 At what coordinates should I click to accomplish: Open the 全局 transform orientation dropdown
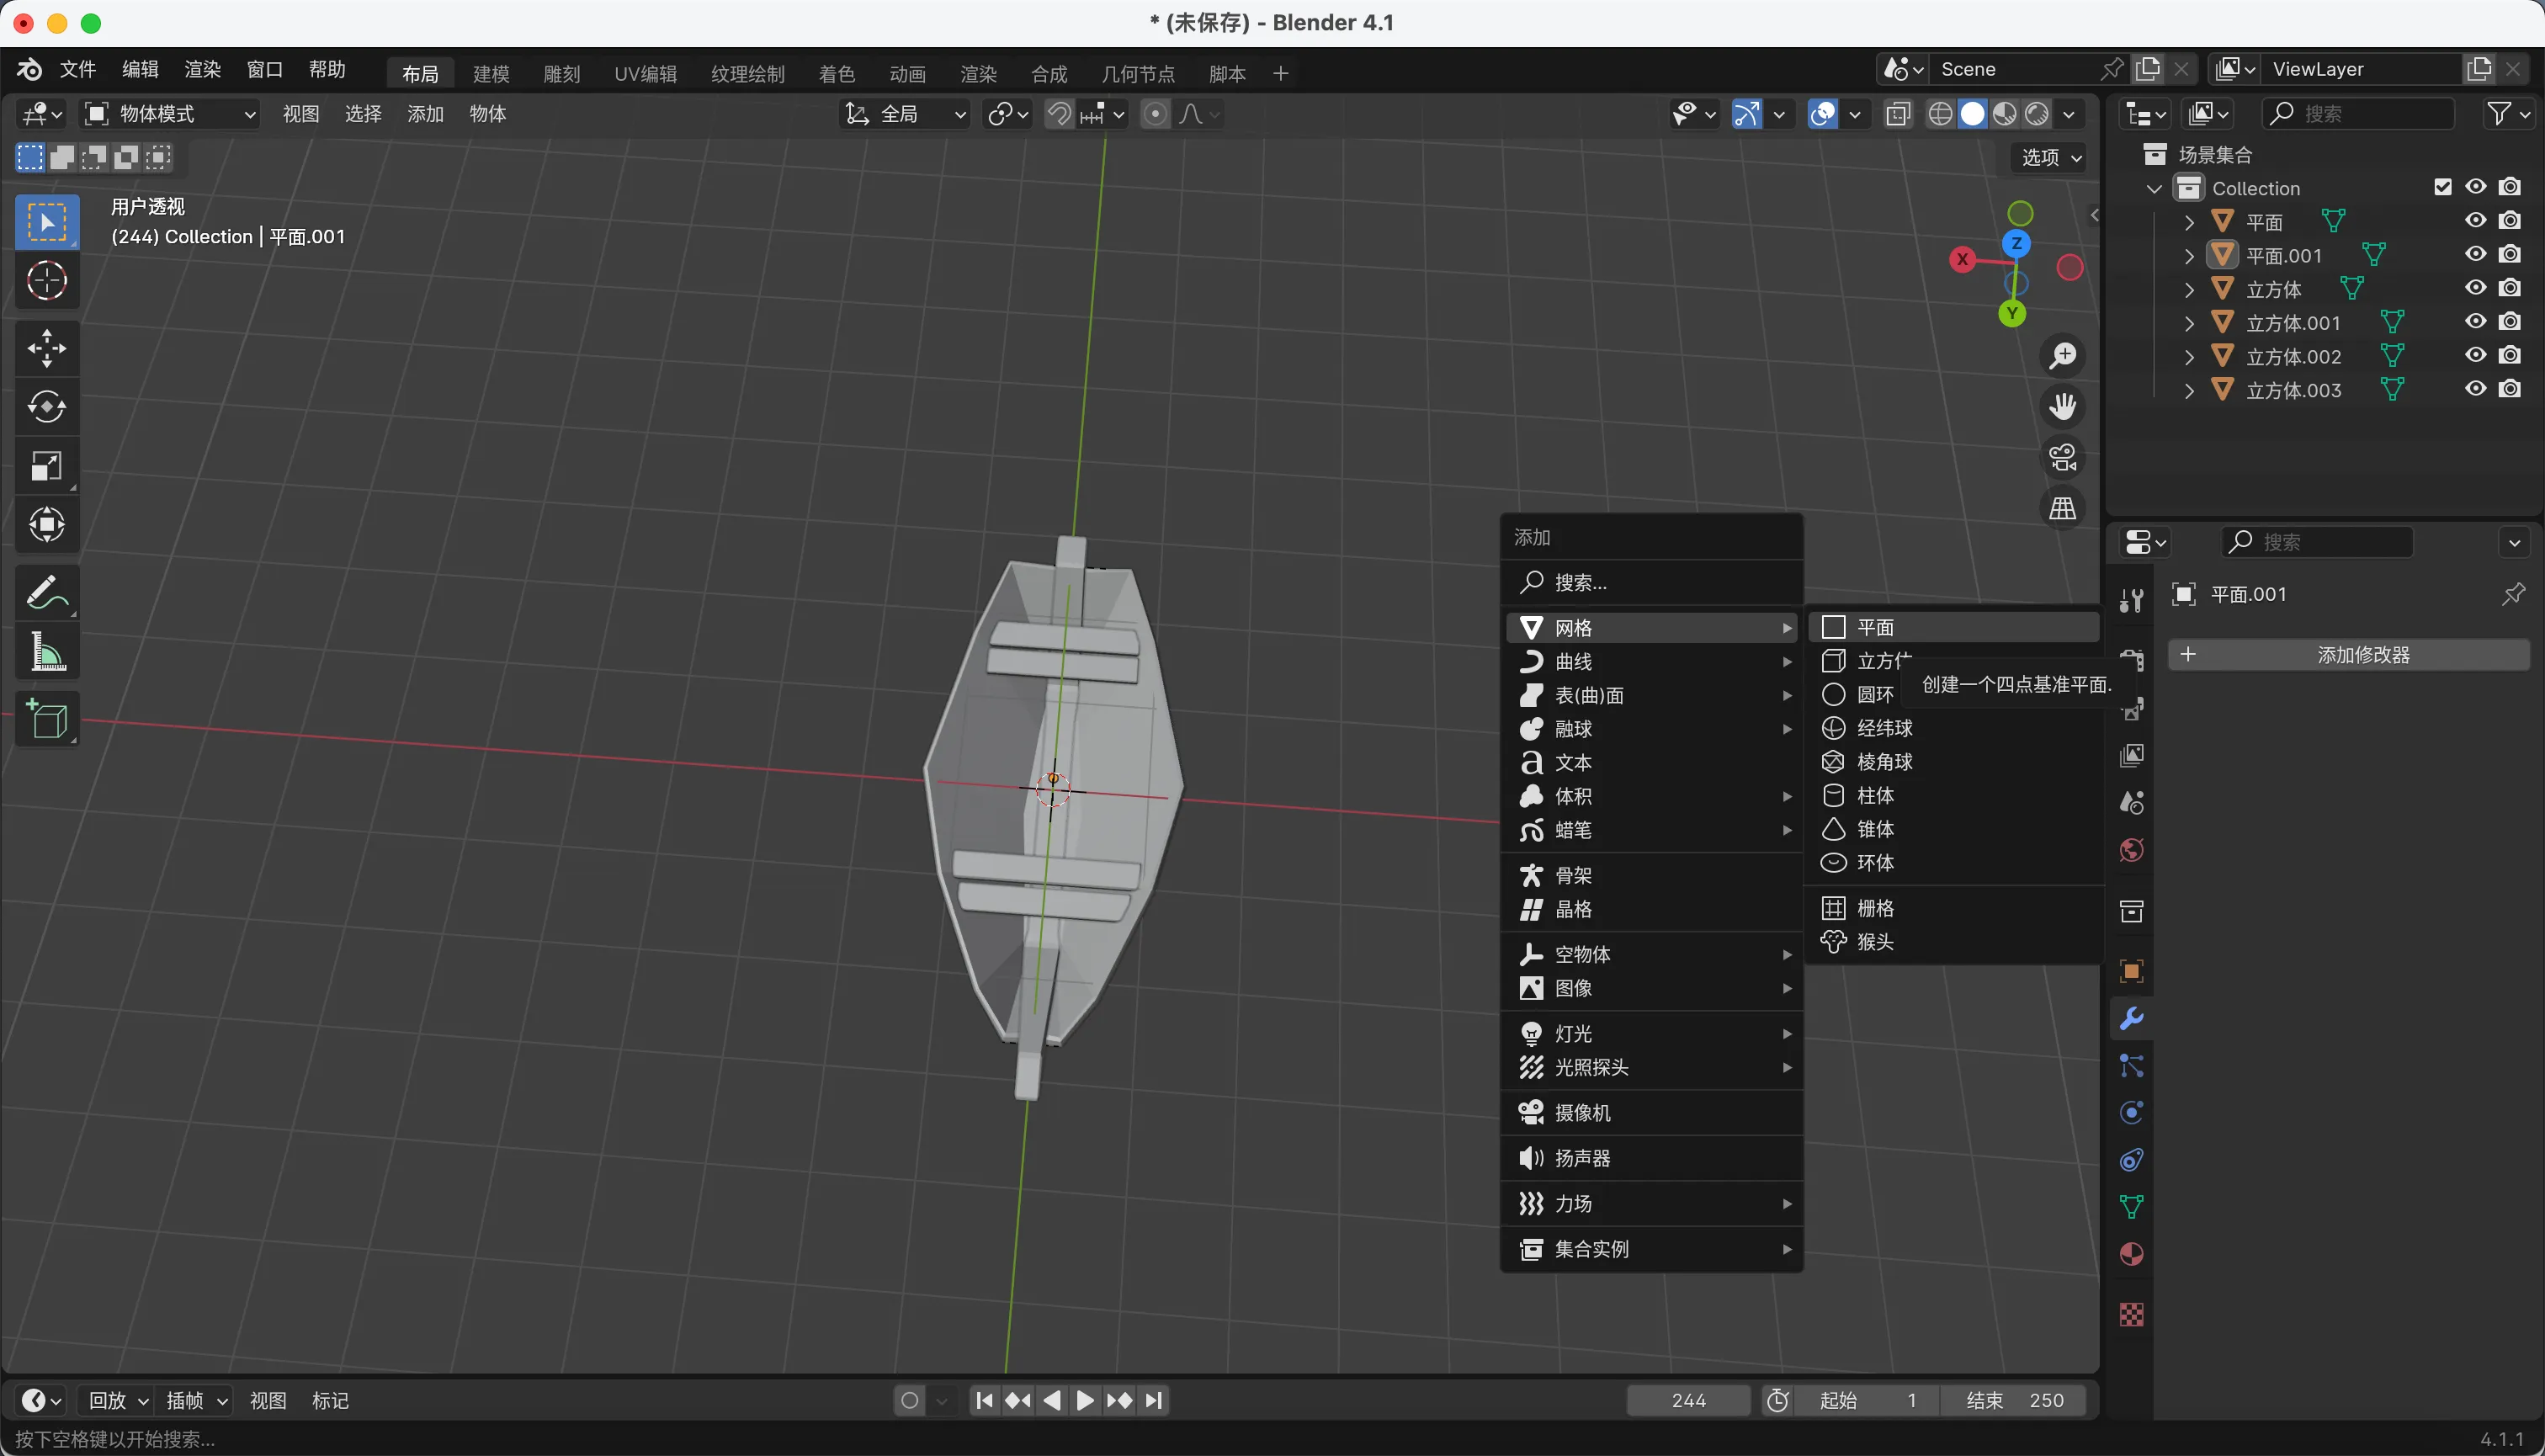coord(906,114)
